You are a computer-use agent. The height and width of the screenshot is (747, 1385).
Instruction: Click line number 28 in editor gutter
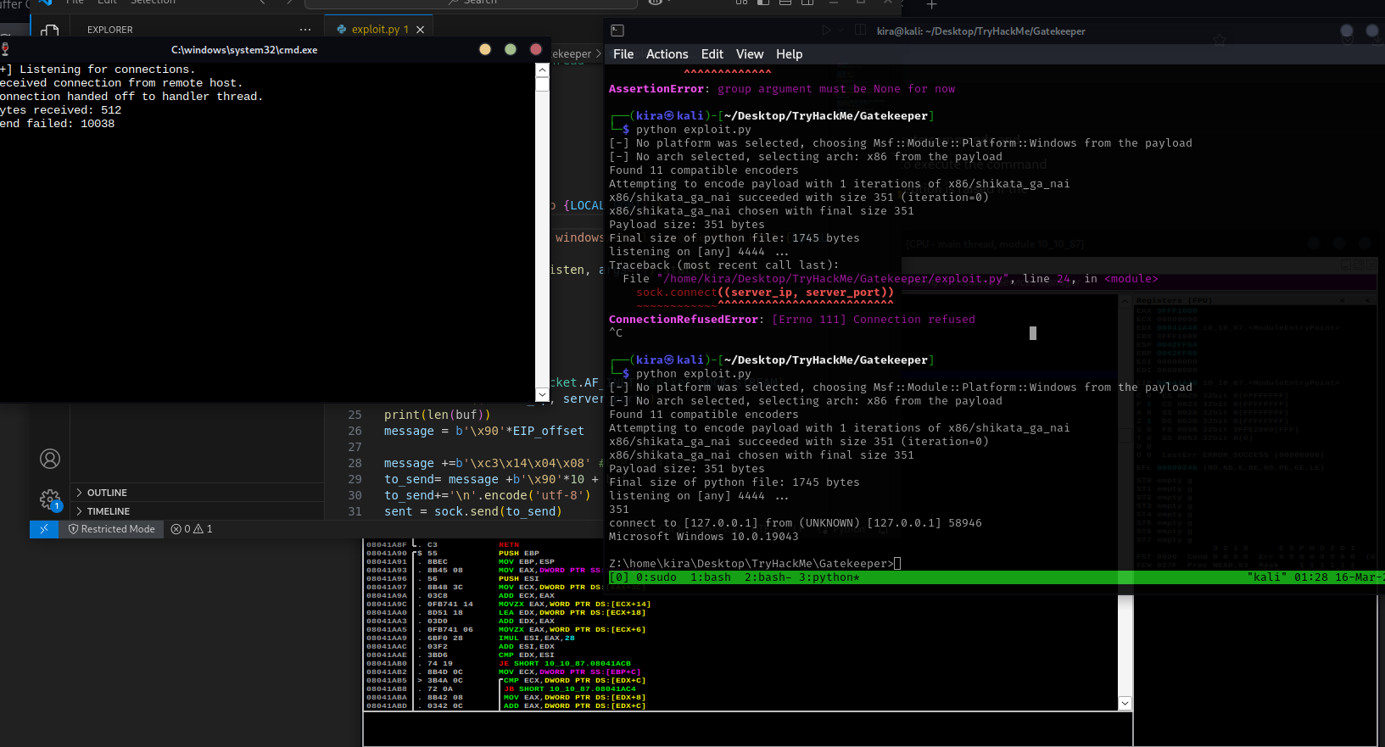pos(355,463)
